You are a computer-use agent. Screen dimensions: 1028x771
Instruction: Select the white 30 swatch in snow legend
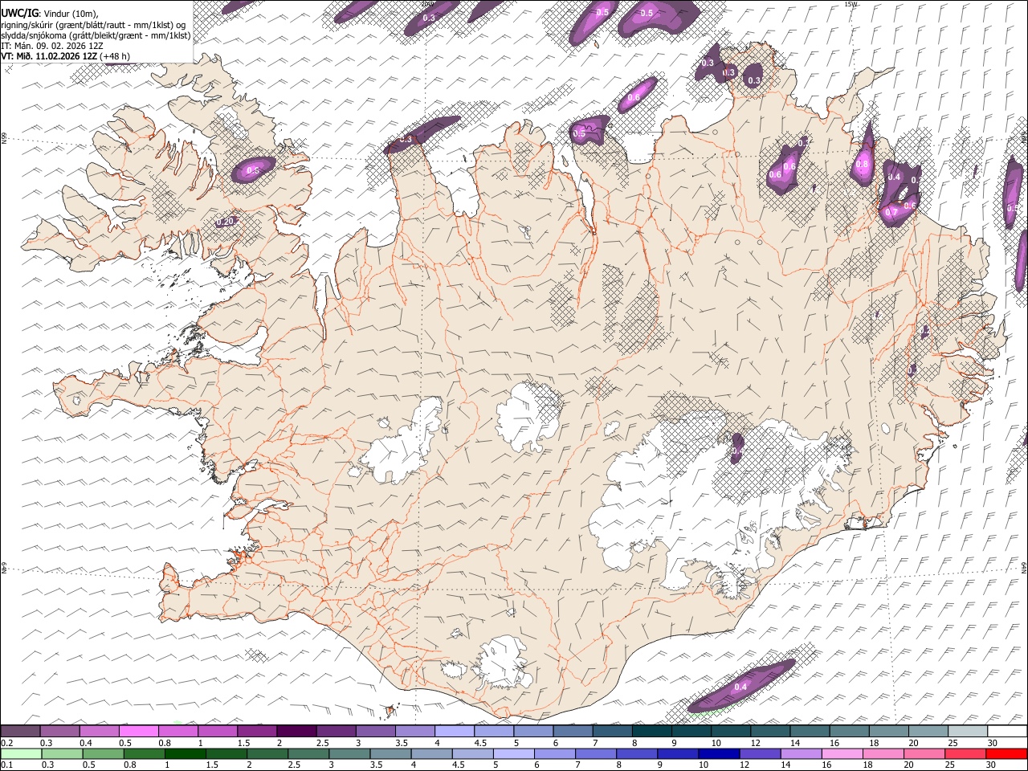tap(1007, 731)
